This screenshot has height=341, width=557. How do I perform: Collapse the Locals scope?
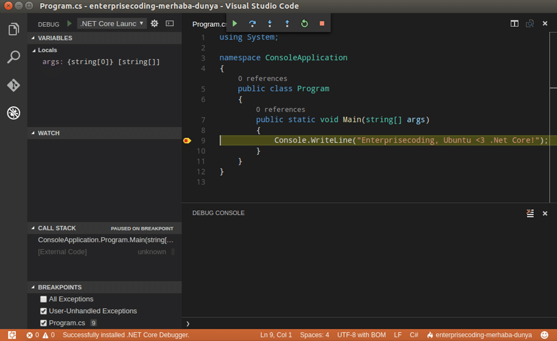point(105,50)
